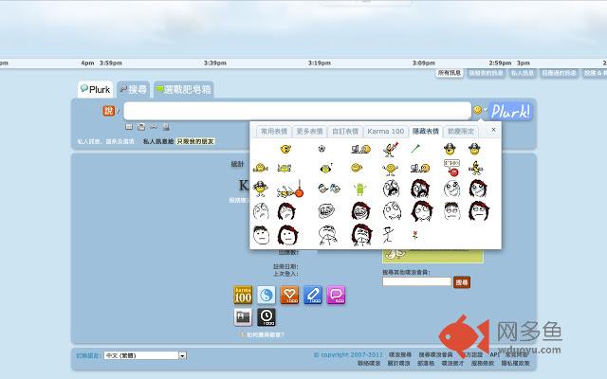Open the orange heart 1000 badge
607x379 pixels.
pyautogui.click(x=289, y=295)
